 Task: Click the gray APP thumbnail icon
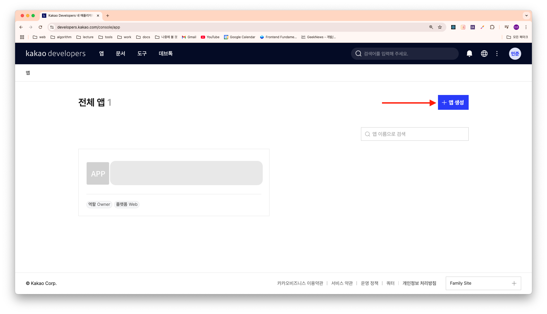click(98, 174)
